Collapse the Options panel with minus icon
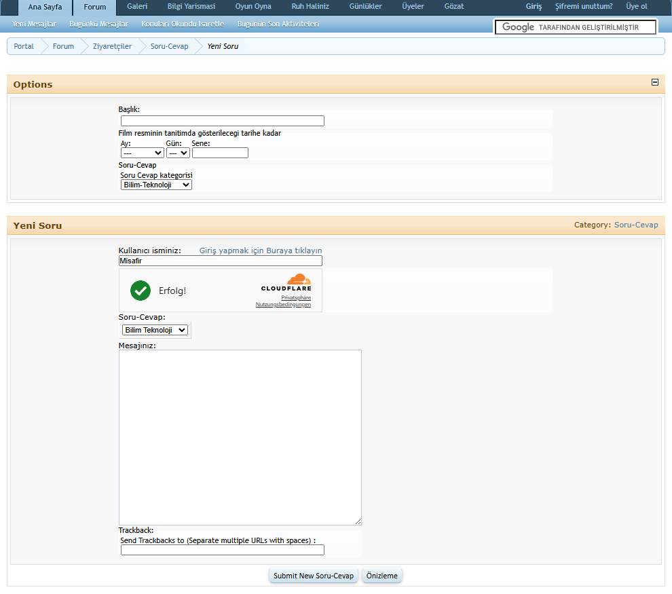Screen dimensions: 672x594 point(655,82)
